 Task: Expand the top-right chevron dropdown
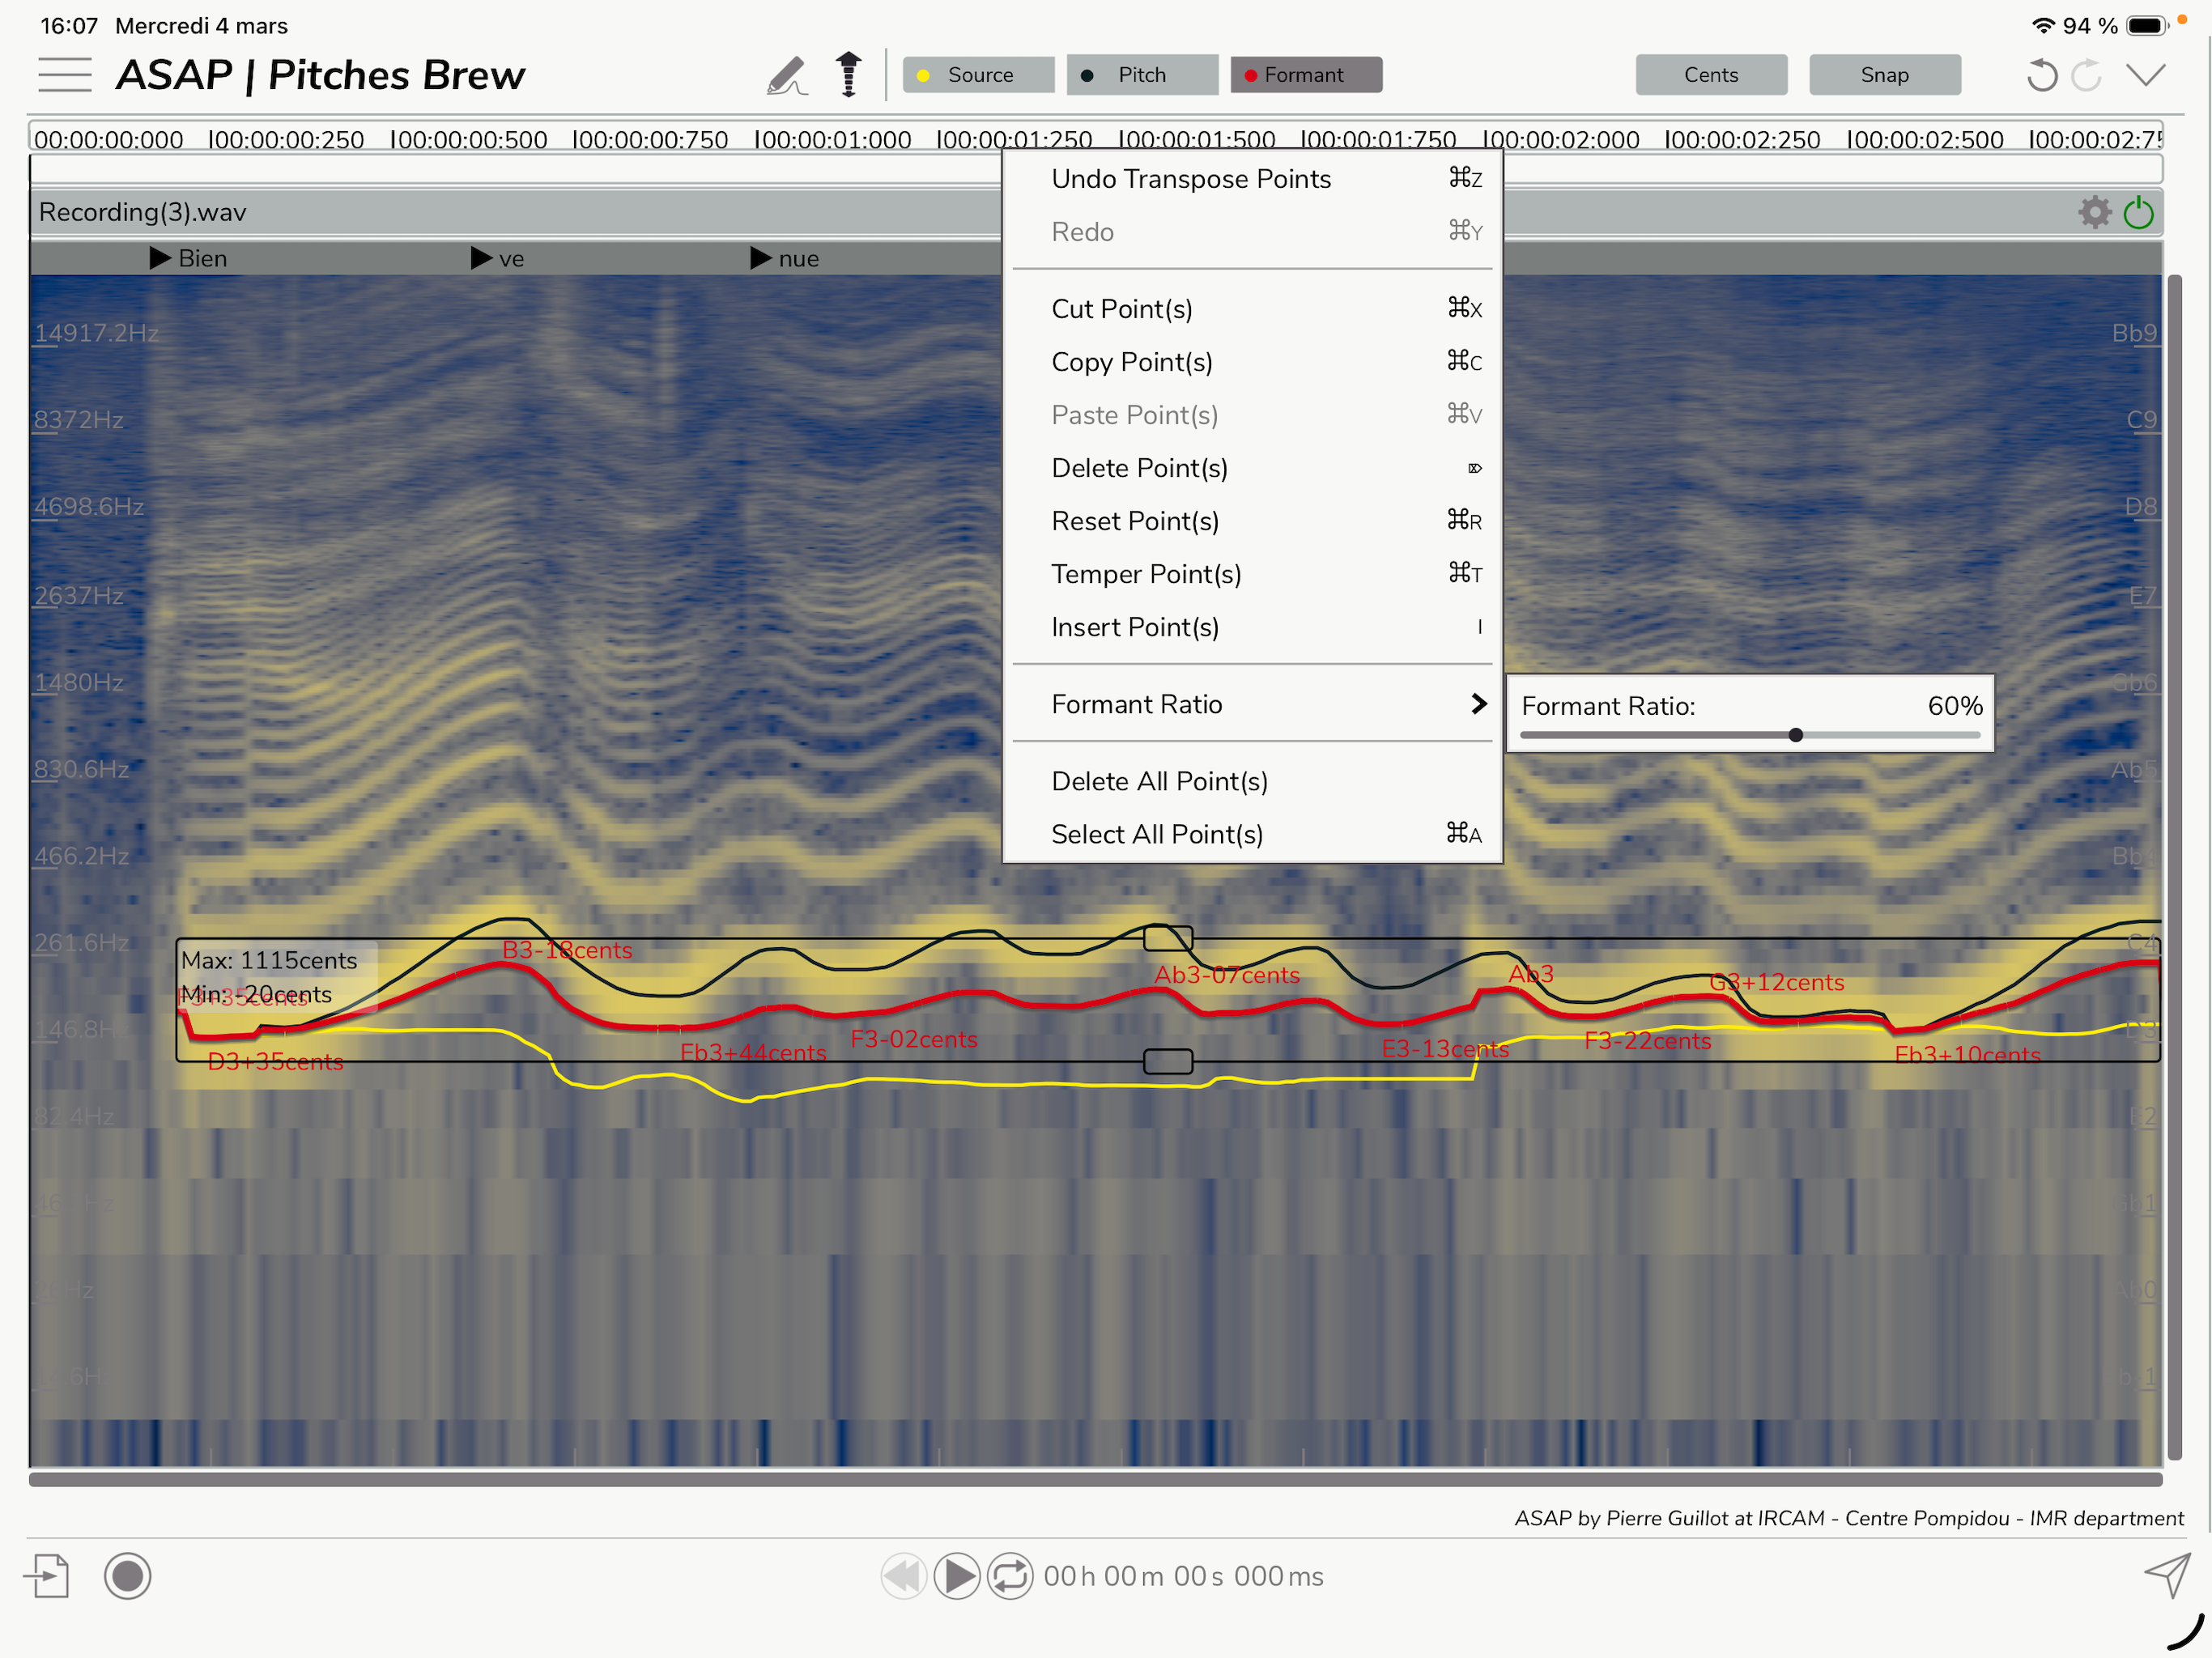(x=2145, y=76)
